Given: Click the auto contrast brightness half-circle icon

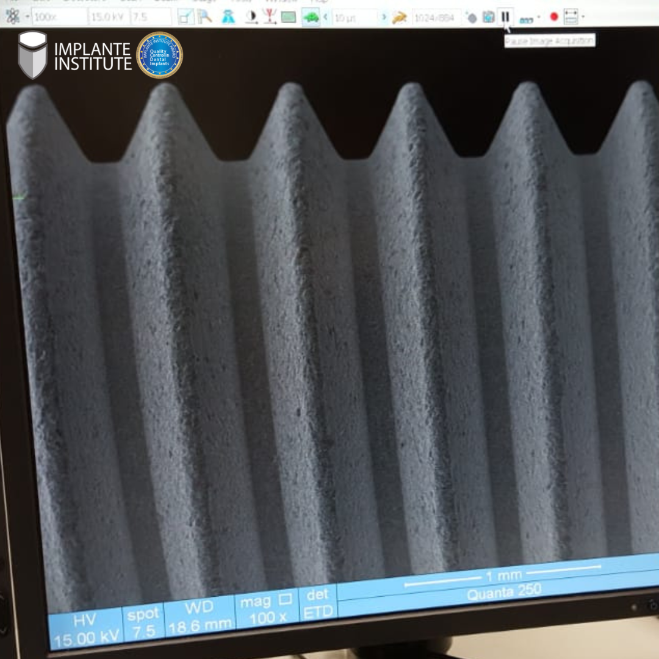Looking at the screenshot, I should [251, 17].
